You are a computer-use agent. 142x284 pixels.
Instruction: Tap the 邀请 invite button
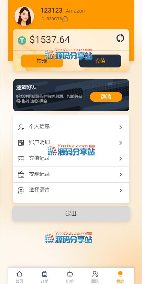106,97
